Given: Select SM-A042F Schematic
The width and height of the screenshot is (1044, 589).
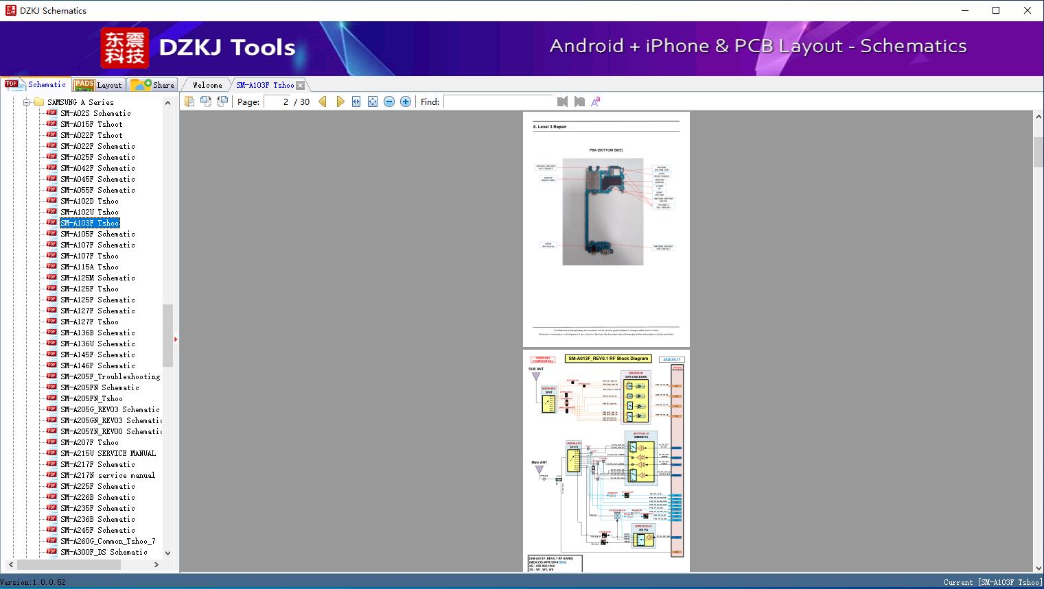Looking at the screenshot, I should point(97,168).
